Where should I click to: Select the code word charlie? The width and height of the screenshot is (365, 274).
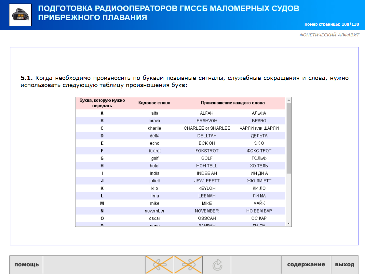tap(155, 128)
